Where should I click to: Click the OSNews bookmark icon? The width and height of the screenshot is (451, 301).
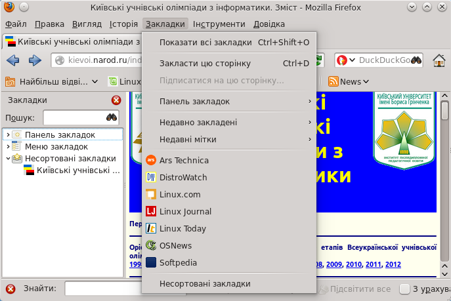click(x=151, y=245)
